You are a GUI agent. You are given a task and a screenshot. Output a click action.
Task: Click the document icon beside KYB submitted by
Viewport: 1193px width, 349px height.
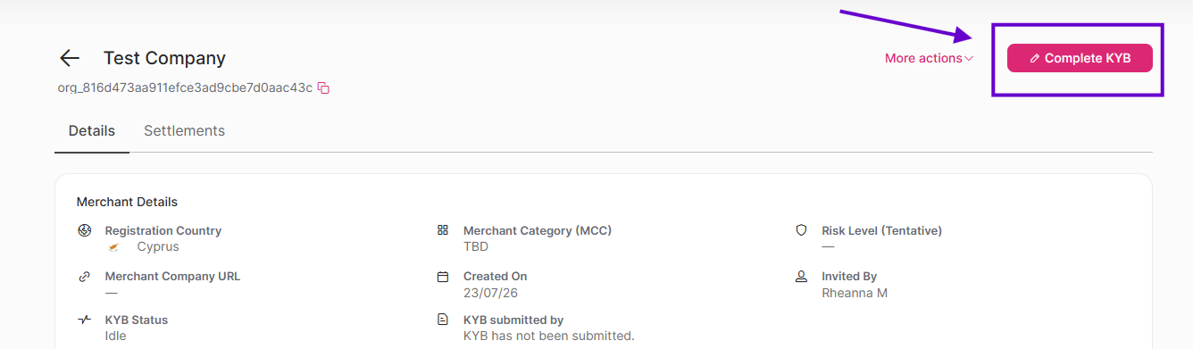443,320
